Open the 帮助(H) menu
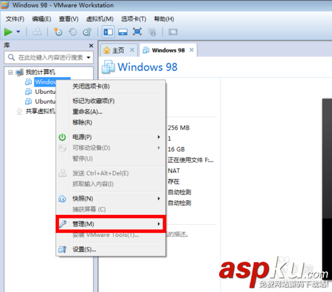This screenshot has width=332, height=292. (164, 19)
